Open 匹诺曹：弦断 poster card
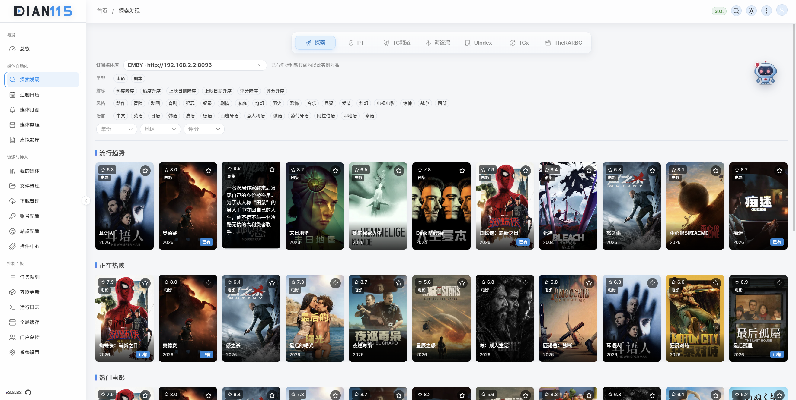 coord(568,319)
